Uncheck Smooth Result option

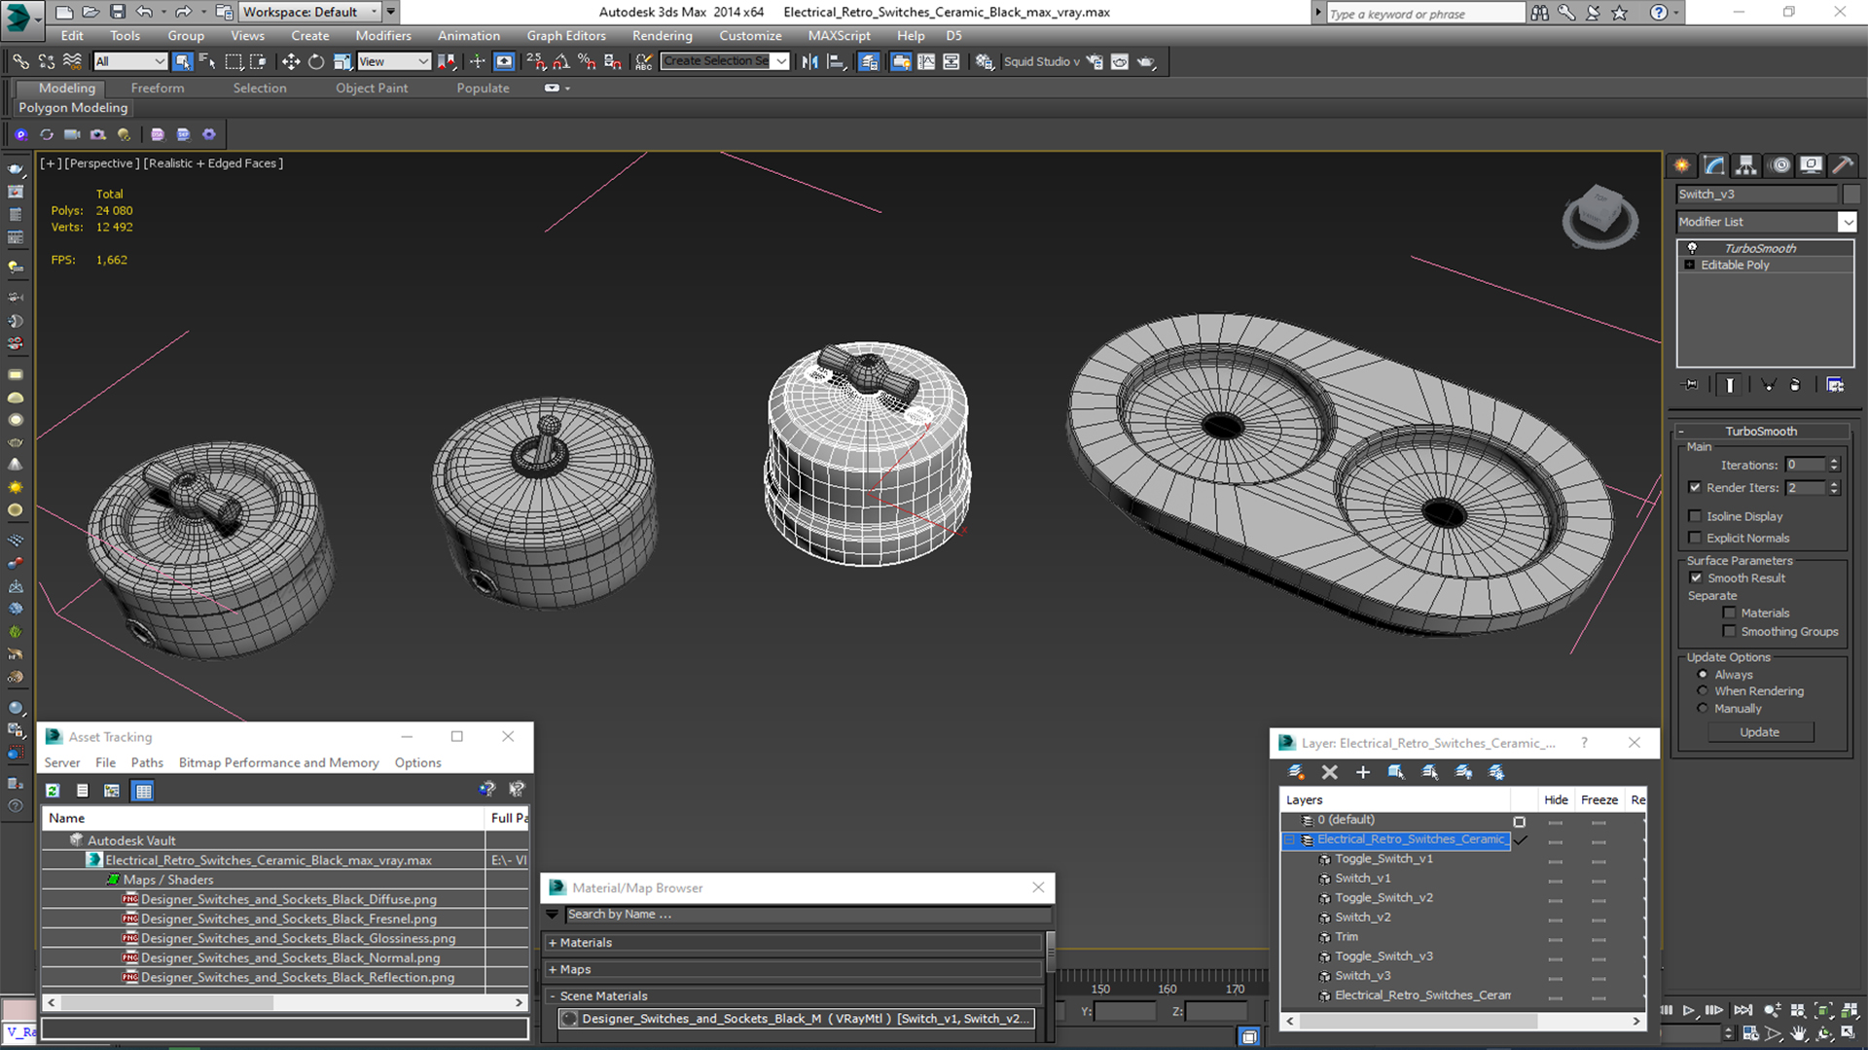(1696, 577)
